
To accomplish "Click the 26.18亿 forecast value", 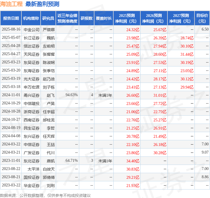I will pyautogui.click(x=160, y=145).
